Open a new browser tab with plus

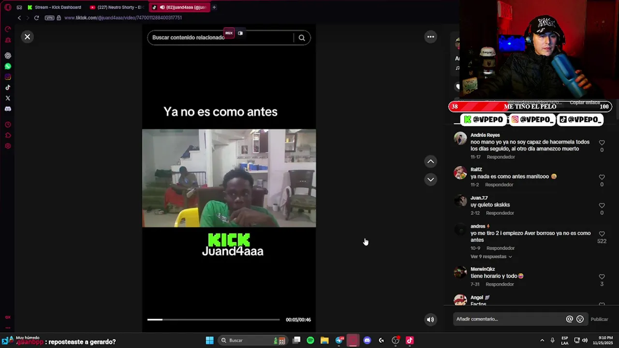pos(214,7)
